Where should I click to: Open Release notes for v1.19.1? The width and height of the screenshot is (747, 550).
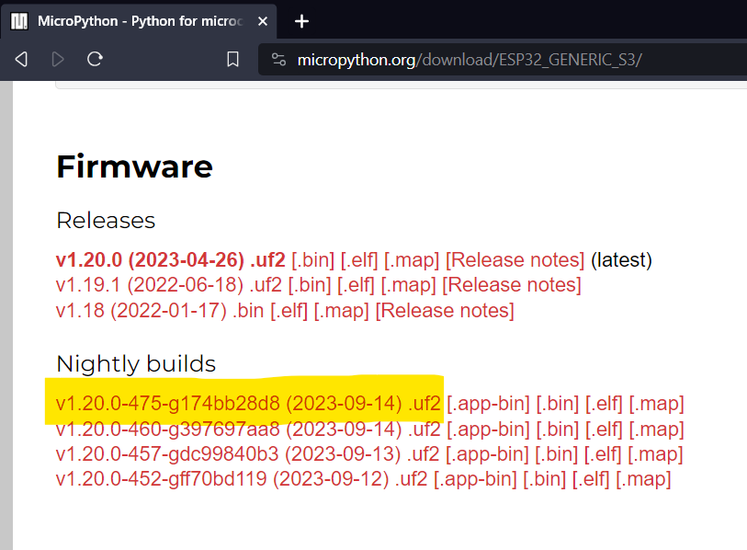point(512,285)
